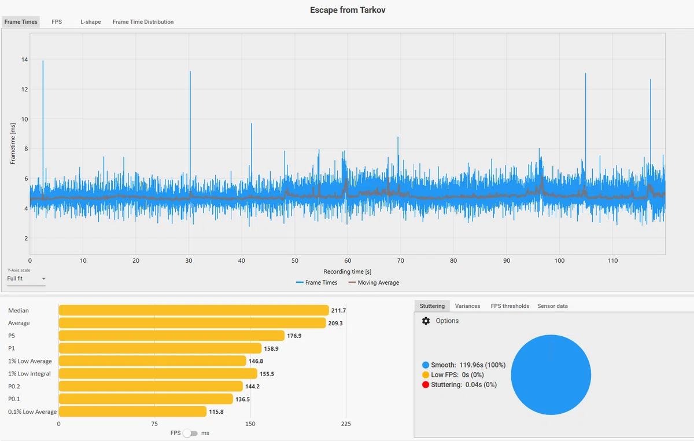
Task: Click the Median label
Action: pos(19,311)
